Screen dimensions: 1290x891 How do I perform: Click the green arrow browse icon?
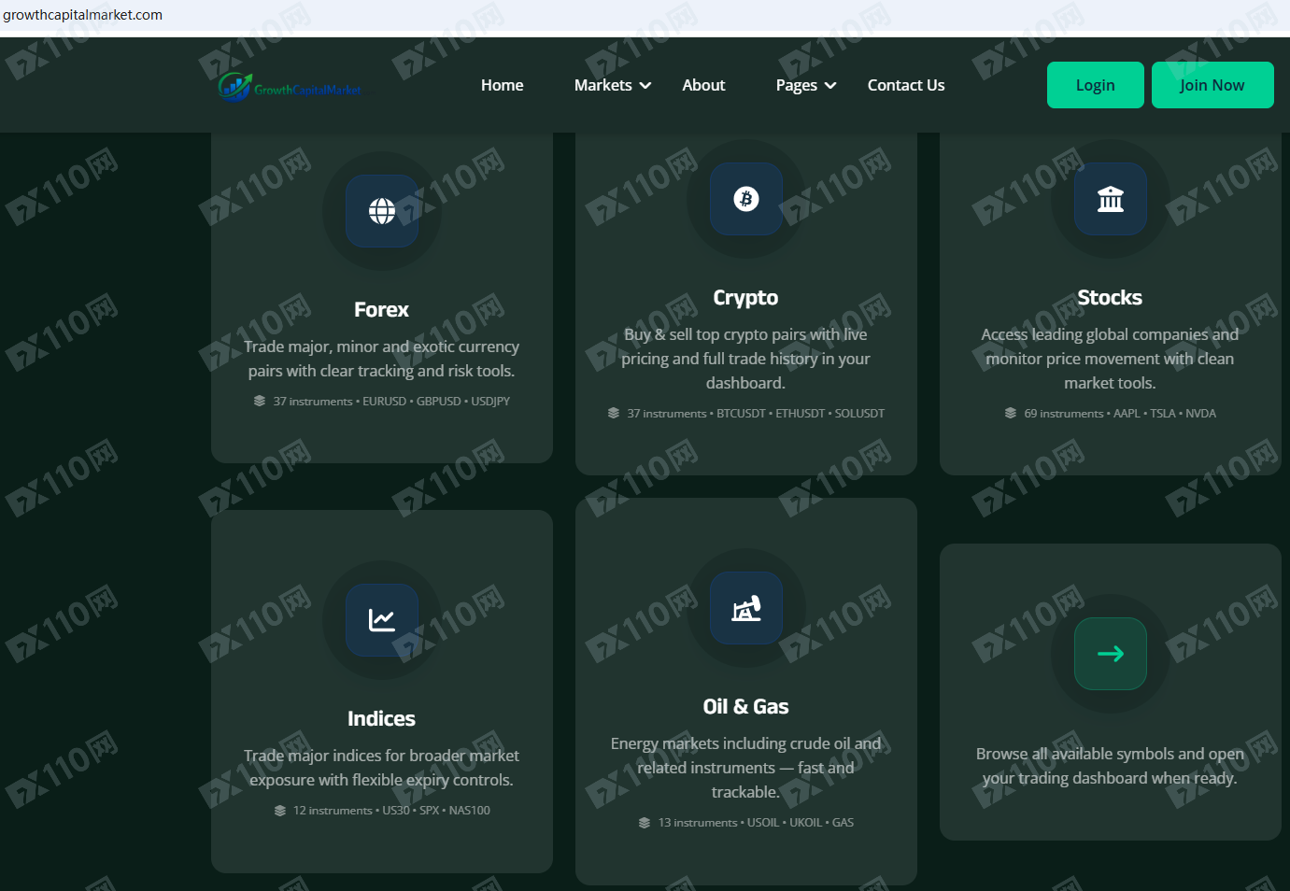point(1110,654)
